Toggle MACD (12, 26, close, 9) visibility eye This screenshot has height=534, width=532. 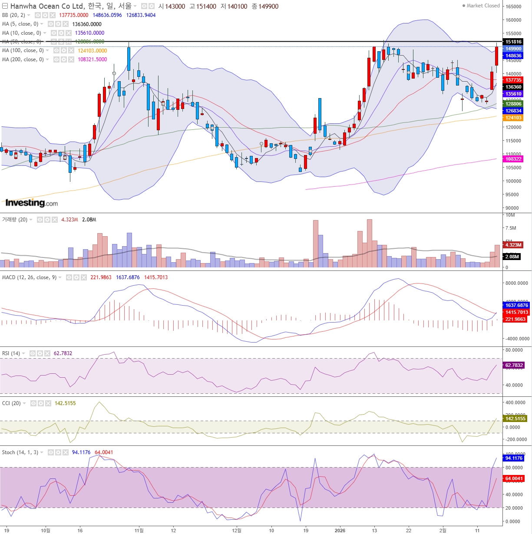(x=69, y=277)
